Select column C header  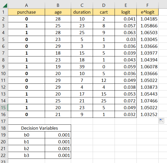pos(82,5)
